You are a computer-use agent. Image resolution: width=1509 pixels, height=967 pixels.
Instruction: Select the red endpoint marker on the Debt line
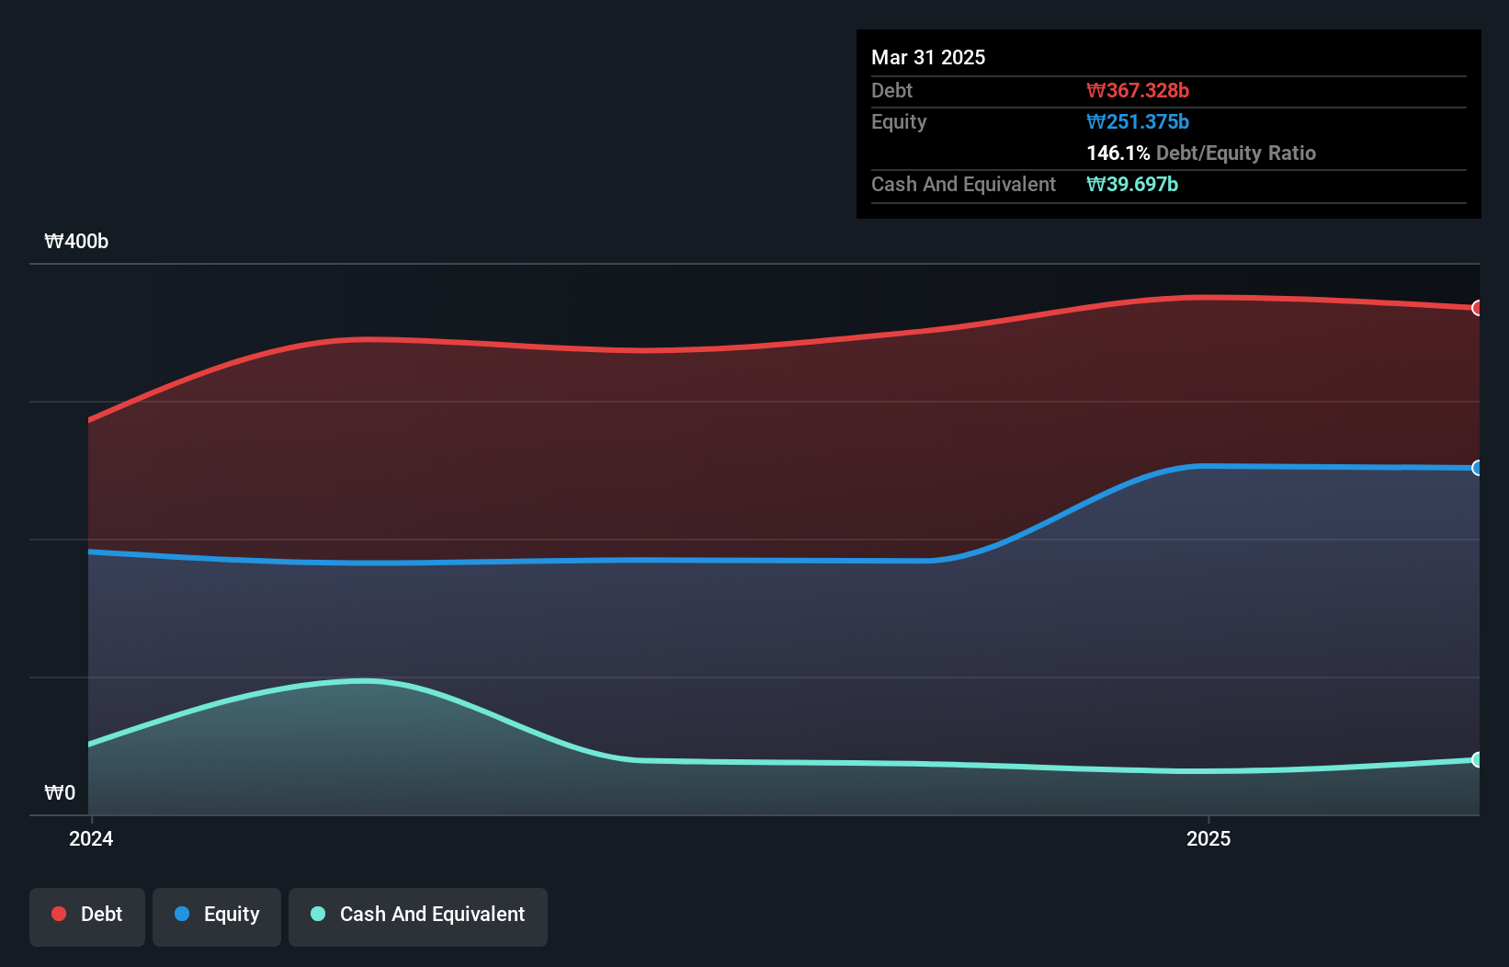[1477, 308]
